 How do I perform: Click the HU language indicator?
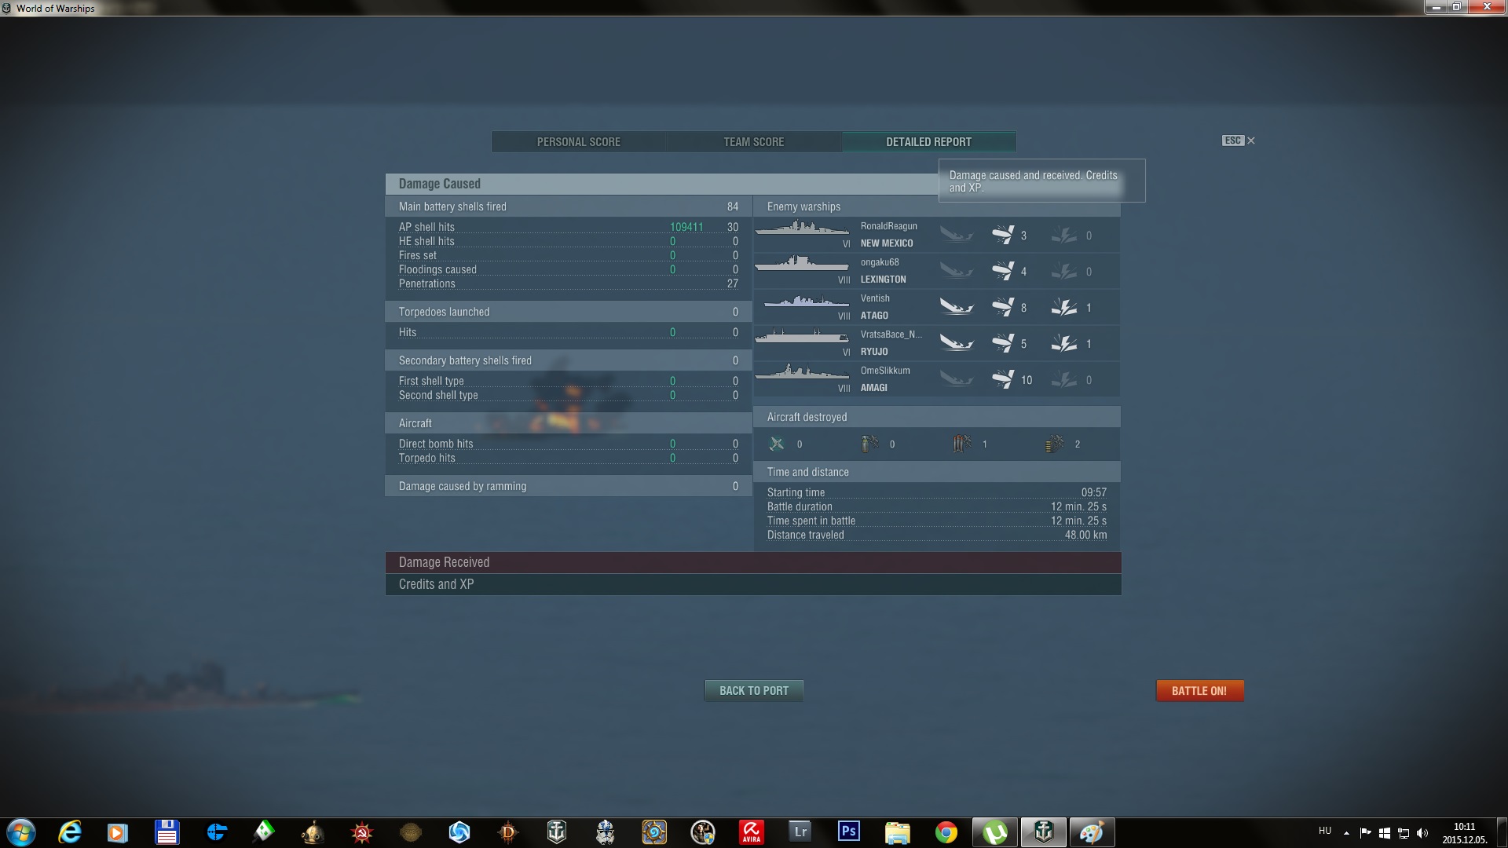[1325, 831]
